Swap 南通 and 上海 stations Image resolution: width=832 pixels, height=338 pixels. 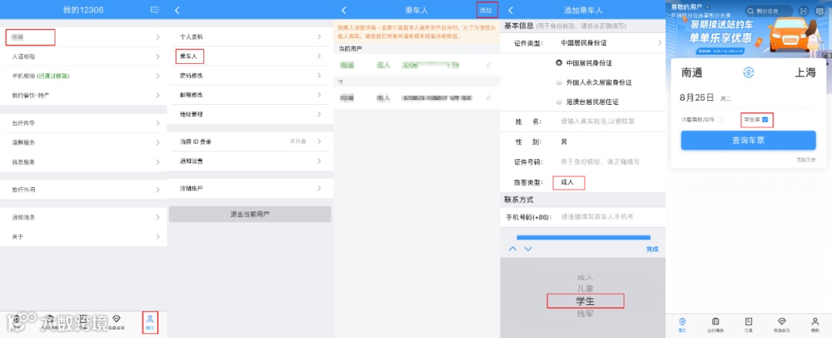click(748, 73)
